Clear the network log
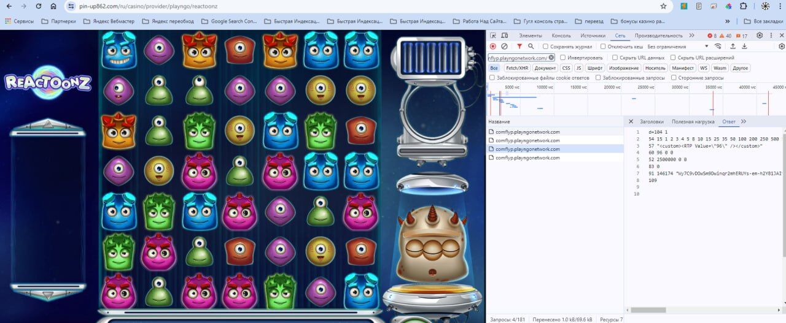Viewport: 786px width, 323px height. pyautogui.click(x=504, y=47)
